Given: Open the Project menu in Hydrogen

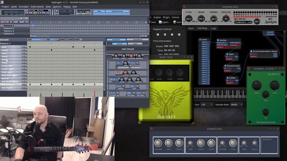Looking at the screenshot, I should tap(5, 7).
